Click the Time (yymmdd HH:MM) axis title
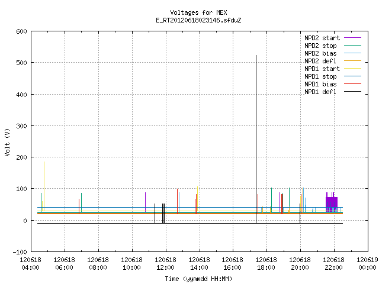The height and width of the screenshot is (284, 379). [198, 279]
